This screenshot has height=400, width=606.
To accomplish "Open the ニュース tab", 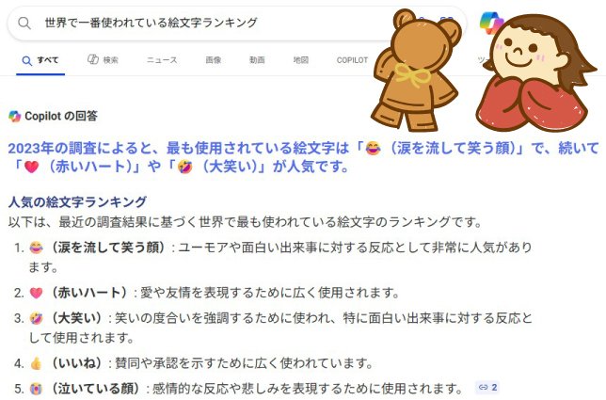I will pos(162,60).
